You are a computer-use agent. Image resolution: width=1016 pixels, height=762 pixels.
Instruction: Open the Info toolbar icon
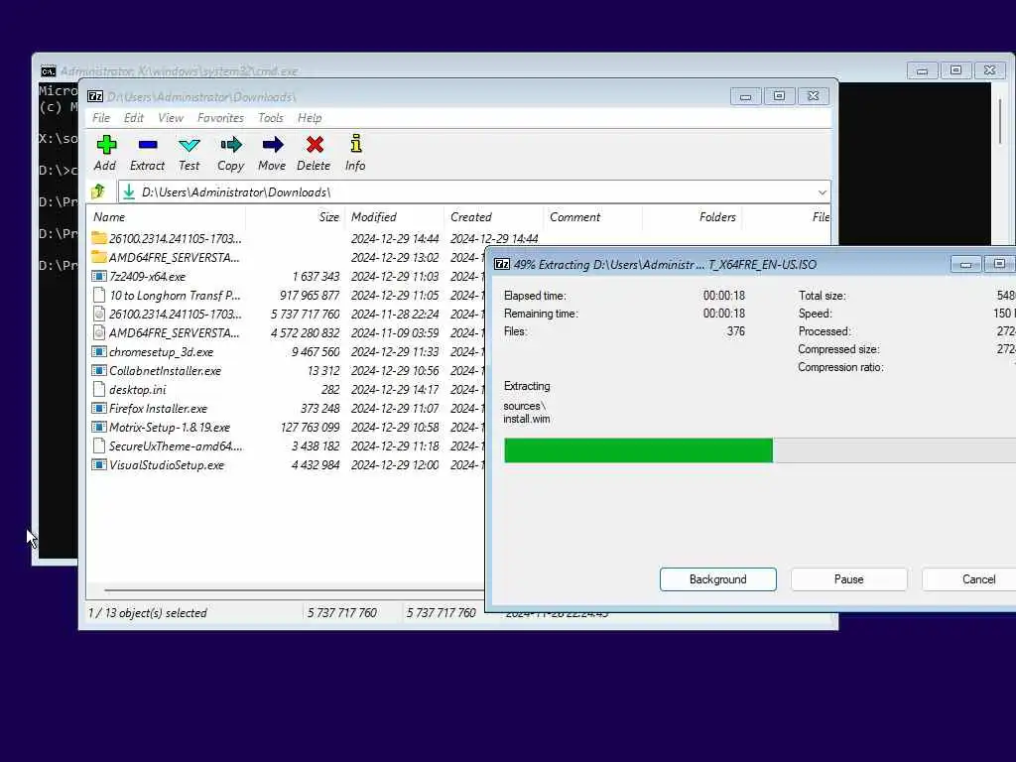pos(356,143)
